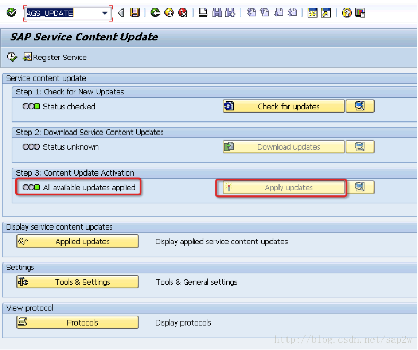Click the 'Display service content updates' group header

point(59,227)
